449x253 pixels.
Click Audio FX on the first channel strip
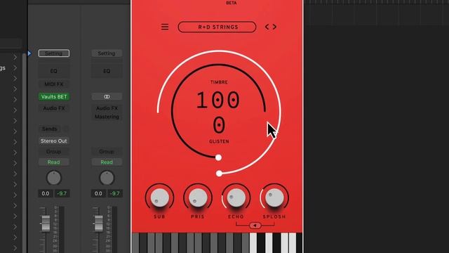tap(54, 108)
